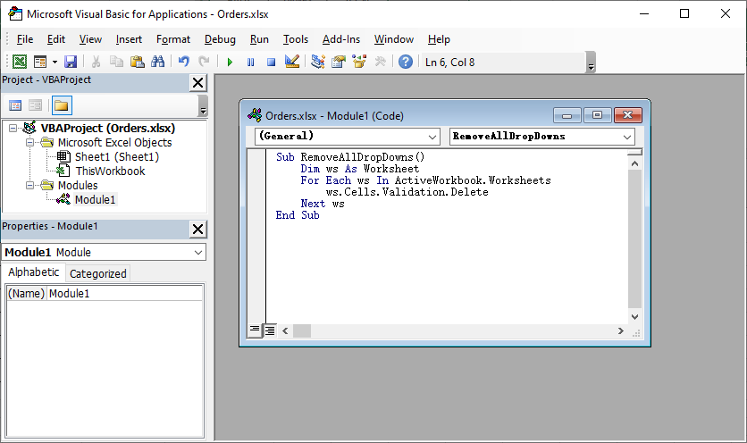Switch to the Alphabetic tab
747x443 pixels.
tap(33, 272)
